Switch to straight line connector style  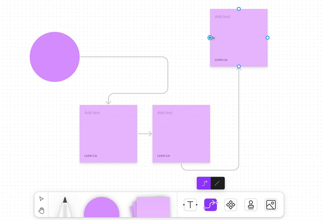pyautogui.click(x=218, y=183)
